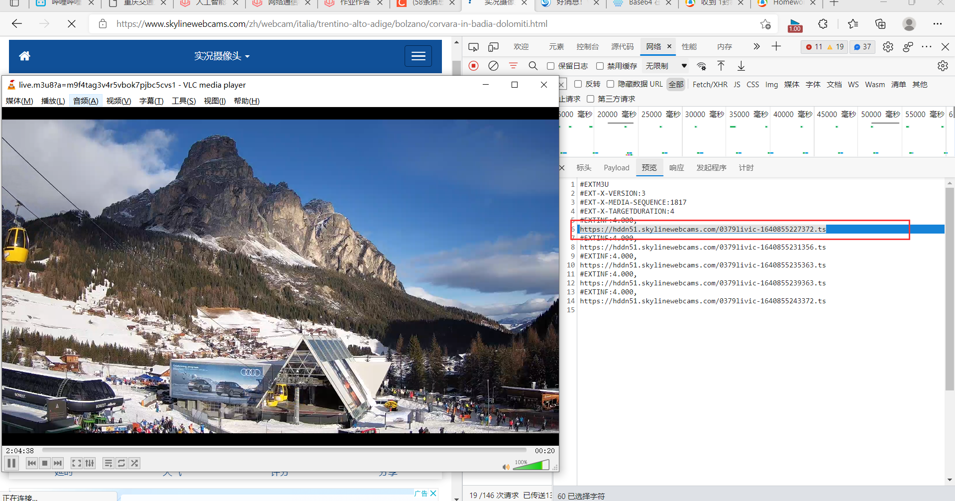Stop page loading in browser
This screenshot has height=501, width=955.
(x=72, y=24)
